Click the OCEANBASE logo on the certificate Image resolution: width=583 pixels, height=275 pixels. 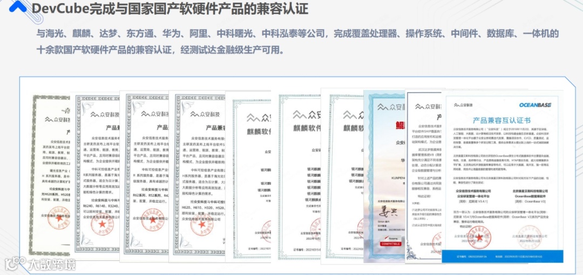pos(535,105)
